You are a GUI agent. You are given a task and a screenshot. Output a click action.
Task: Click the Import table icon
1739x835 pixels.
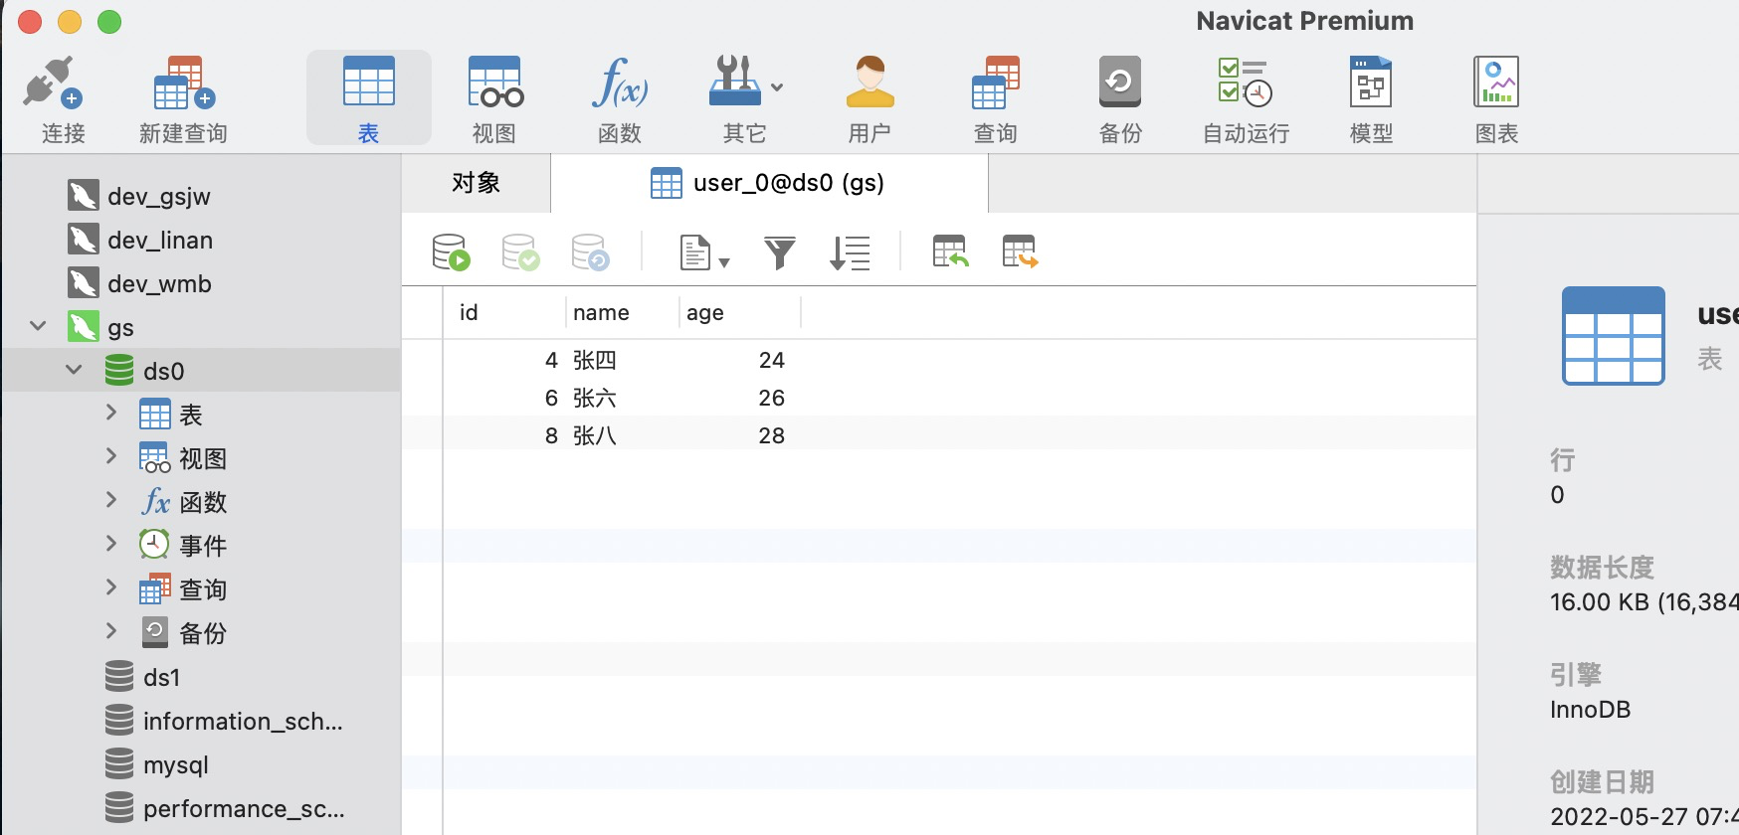950,252
